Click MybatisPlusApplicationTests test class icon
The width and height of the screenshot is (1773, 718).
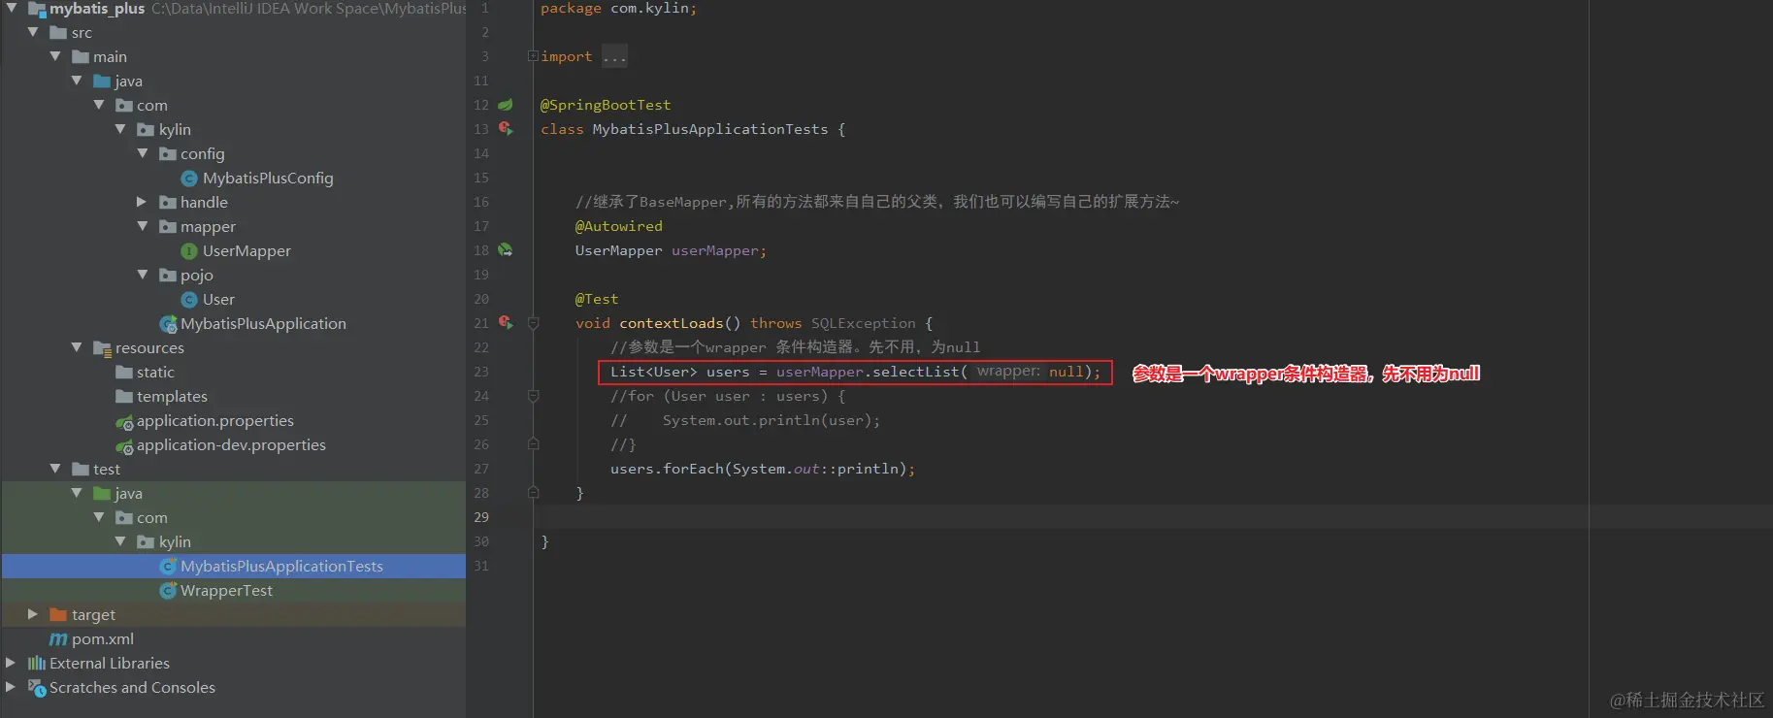(x=168, y=567)
